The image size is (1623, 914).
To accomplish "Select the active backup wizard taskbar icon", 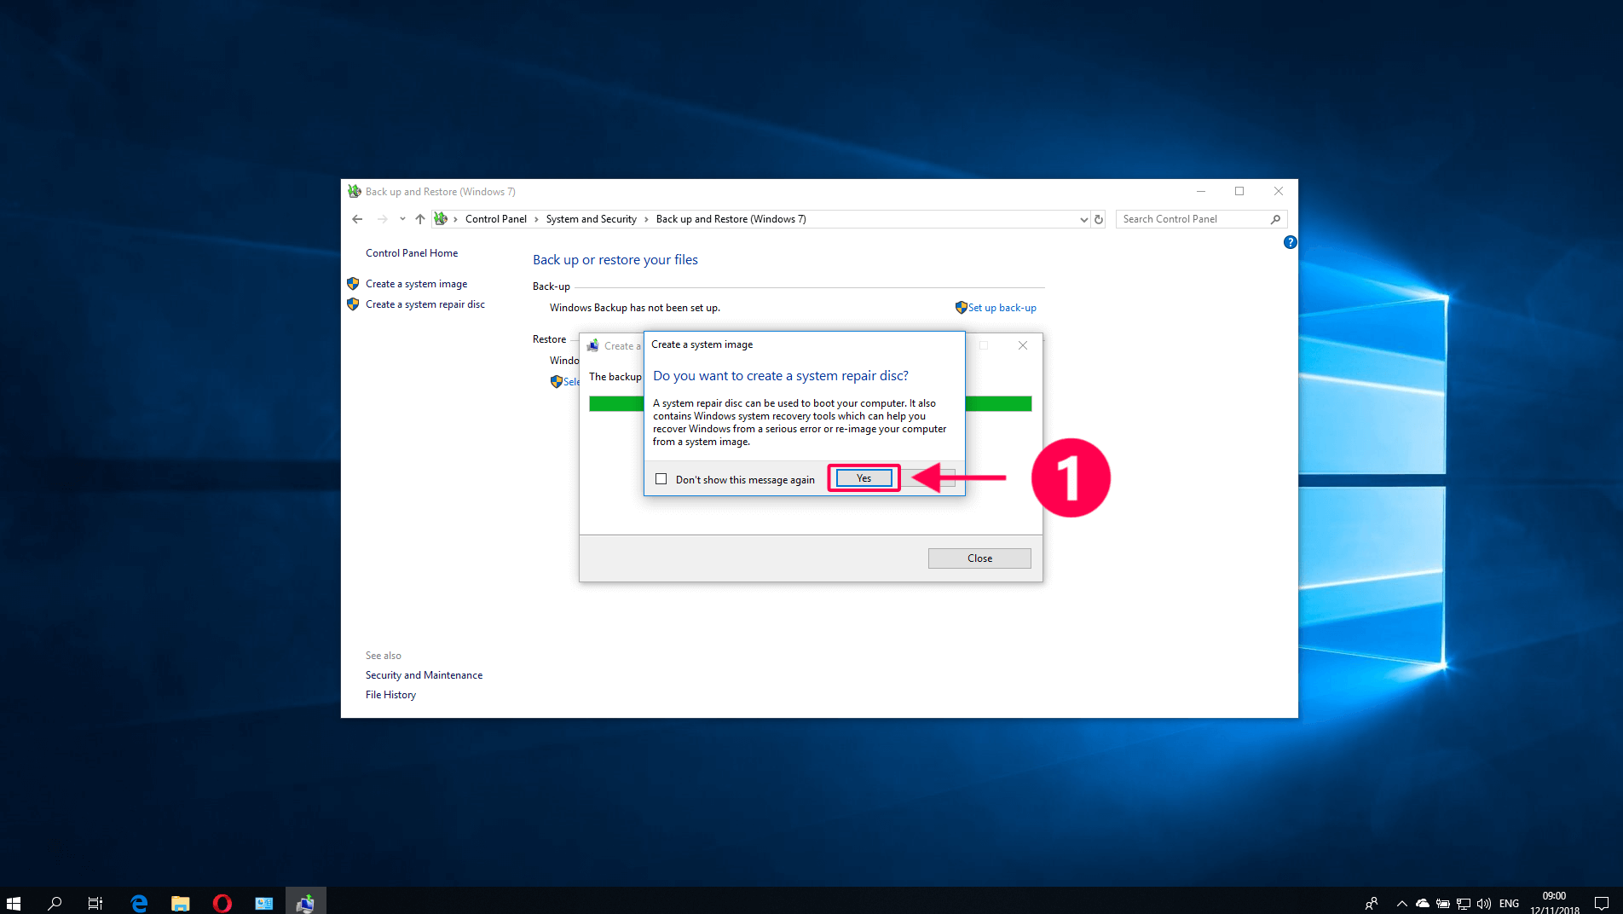I will (305, 903).
